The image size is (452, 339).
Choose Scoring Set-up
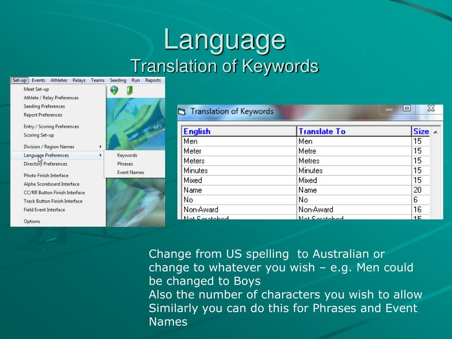(59, 135)
